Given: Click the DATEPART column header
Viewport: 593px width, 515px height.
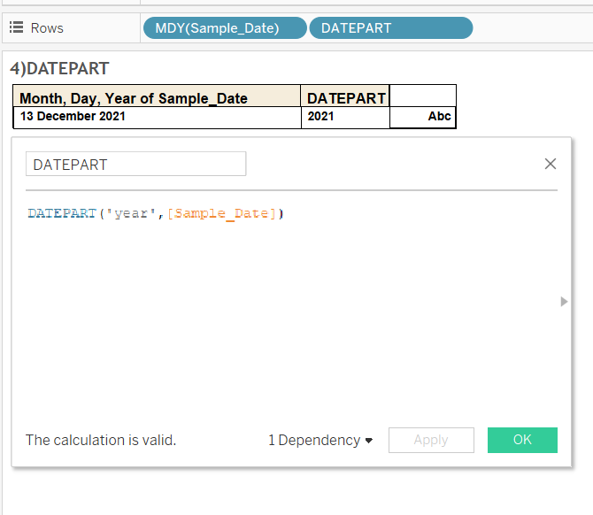Looking at the screenshot, I should pos(345,96).
